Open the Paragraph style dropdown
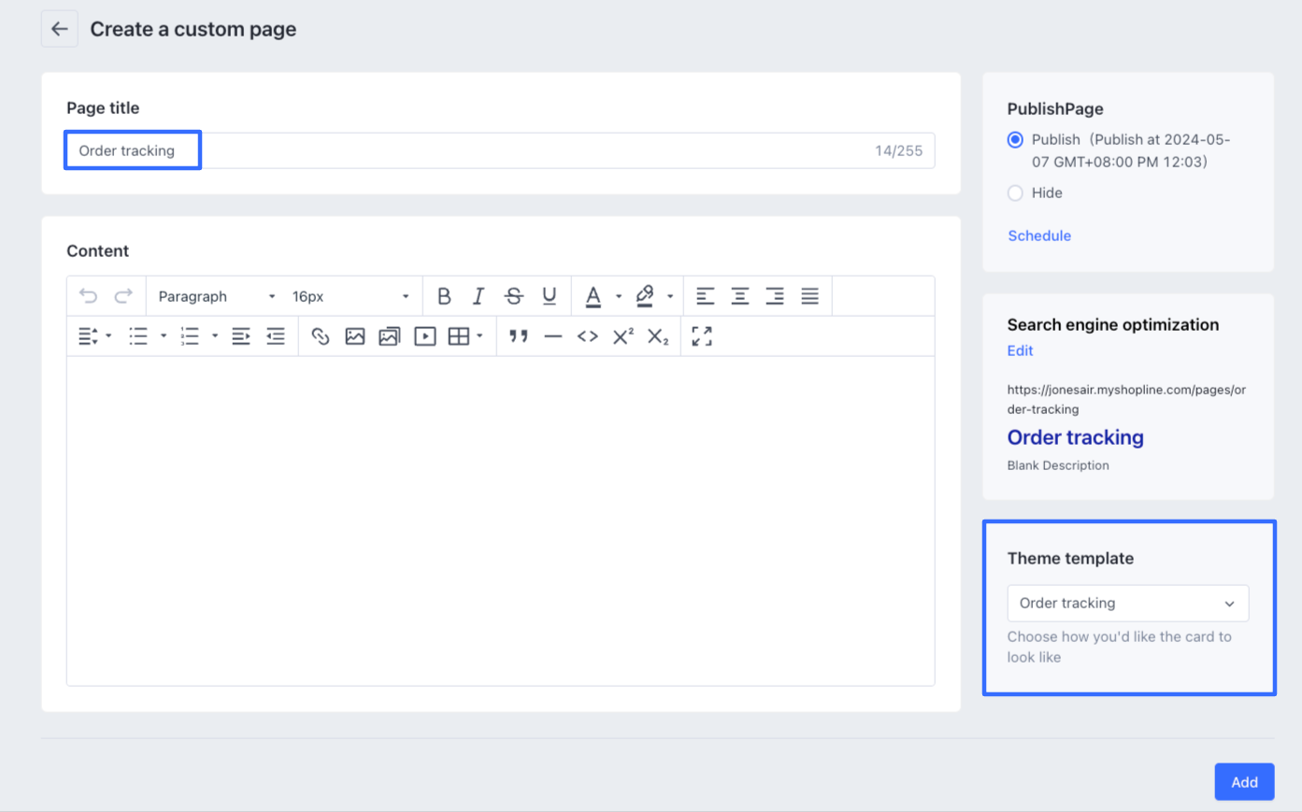Screen dimensions: 1302x812 216,296
